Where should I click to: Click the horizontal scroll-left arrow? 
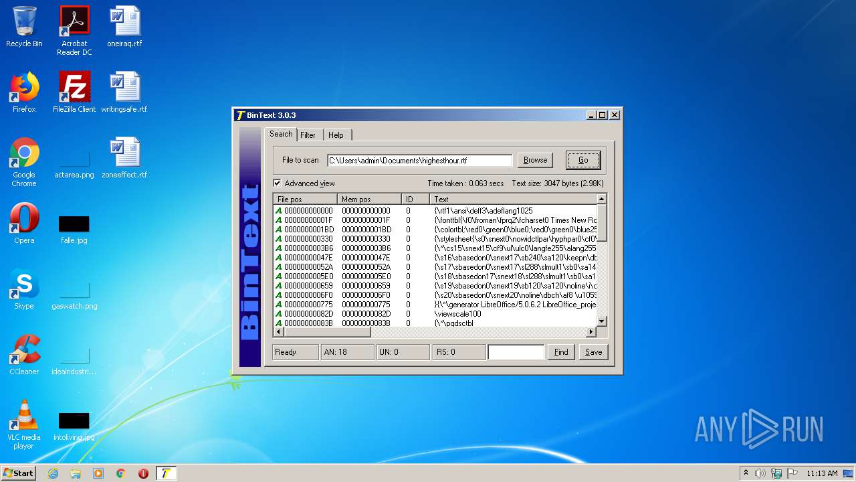(278, 332)
